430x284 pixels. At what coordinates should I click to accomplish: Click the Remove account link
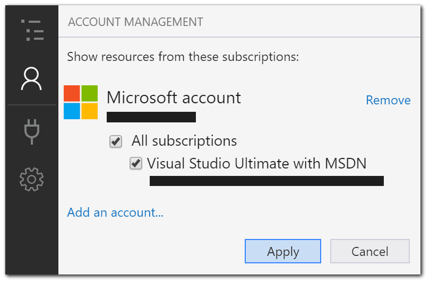point(388,100)
